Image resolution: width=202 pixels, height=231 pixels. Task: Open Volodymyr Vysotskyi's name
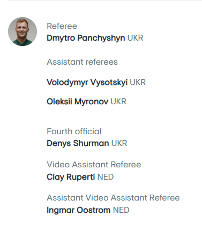(87, 82)
